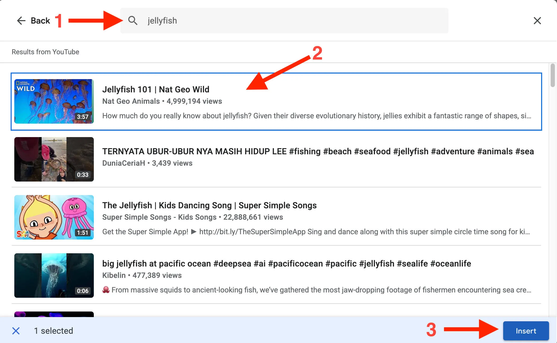Screen dimensions: 557x343
Task: Click the 1 selected label
Action: pos(54,331)
